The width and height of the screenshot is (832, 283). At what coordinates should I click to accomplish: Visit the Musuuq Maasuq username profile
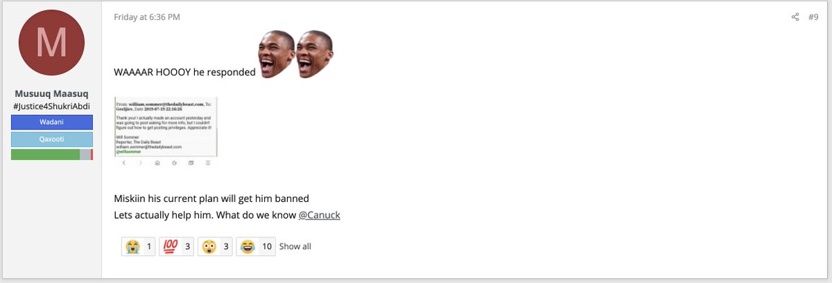51,93
